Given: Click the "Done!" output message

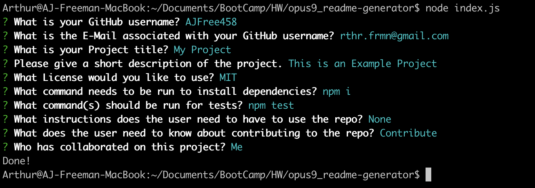Looking at the screenshot, I should pyautogui.click(x=17, y=161).
